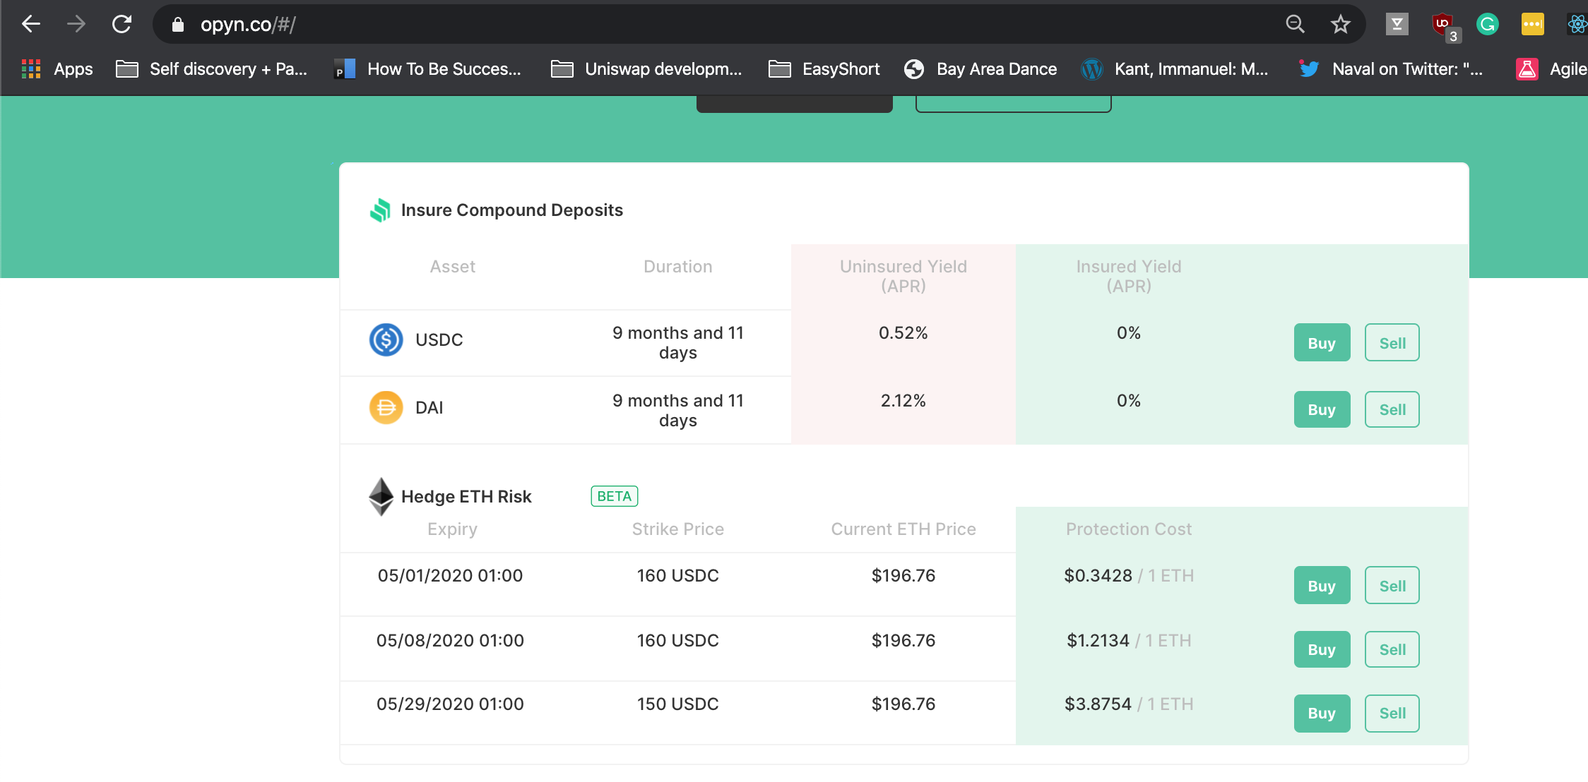Open Naval on Twitter bookmark
The image size is (1588, 782).
1390,69
